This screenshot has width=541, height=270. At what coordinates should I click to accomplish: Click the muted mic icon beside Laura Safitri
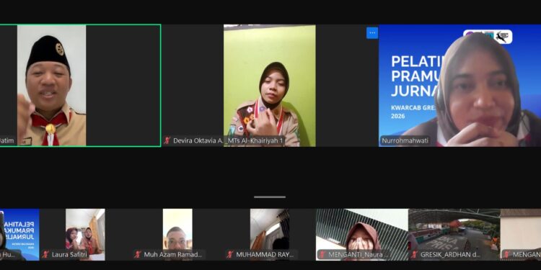(x=45, y=254)
